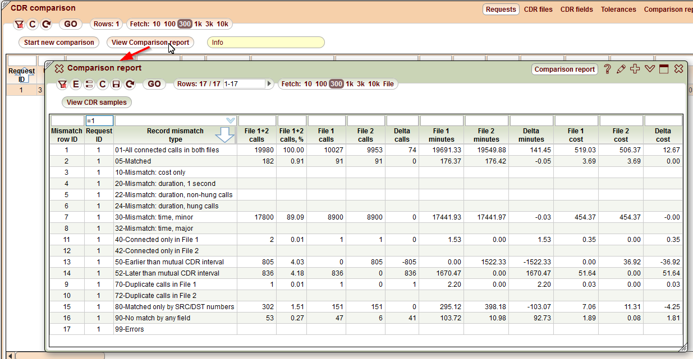The image size is (693, 359).
Task: Open the Tolerances tab
Action: click(x=618, y=10)
